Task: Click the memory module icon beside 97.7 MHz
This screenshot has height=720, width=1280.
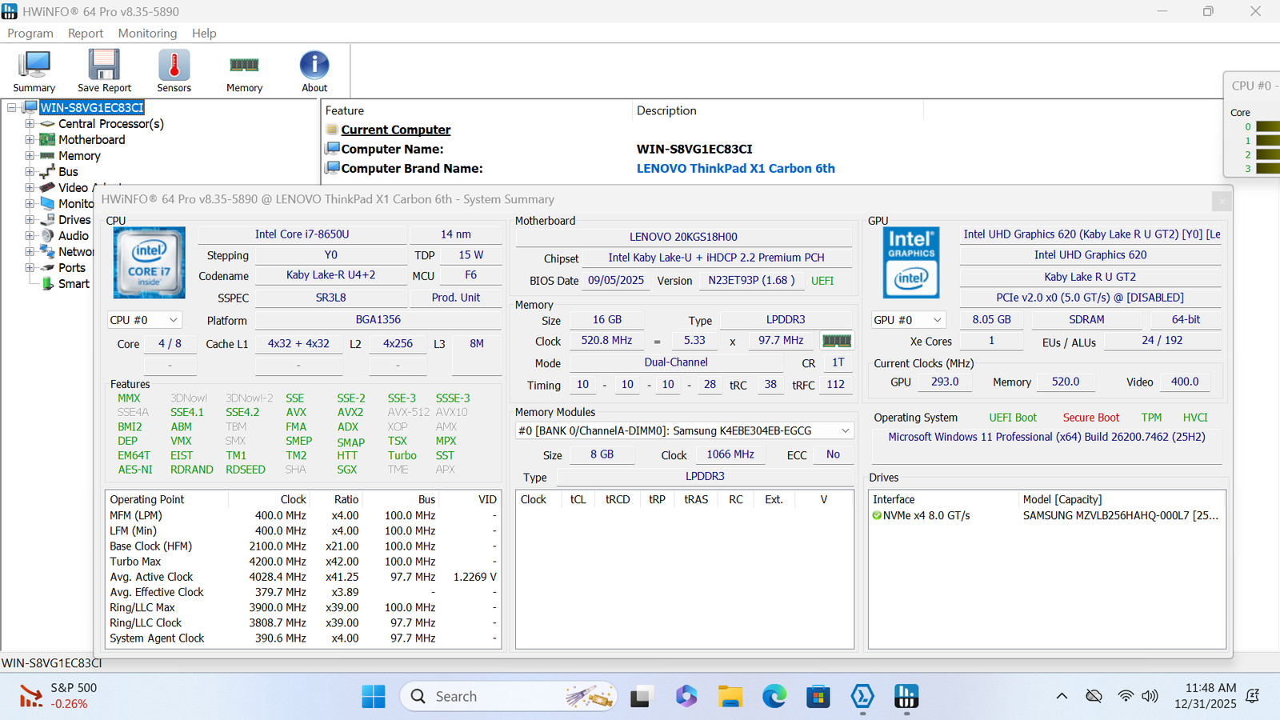Action: [837, 341]
